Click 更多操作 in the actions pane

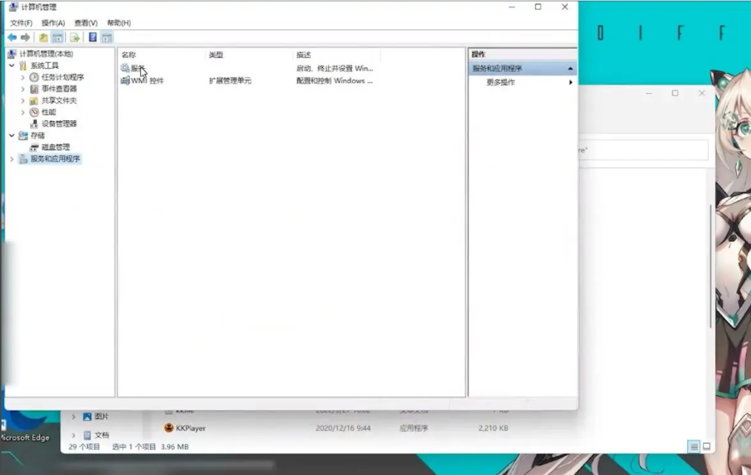pos(501,82)
